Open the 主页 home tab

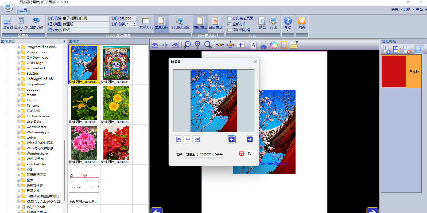[x=24, y=10]
